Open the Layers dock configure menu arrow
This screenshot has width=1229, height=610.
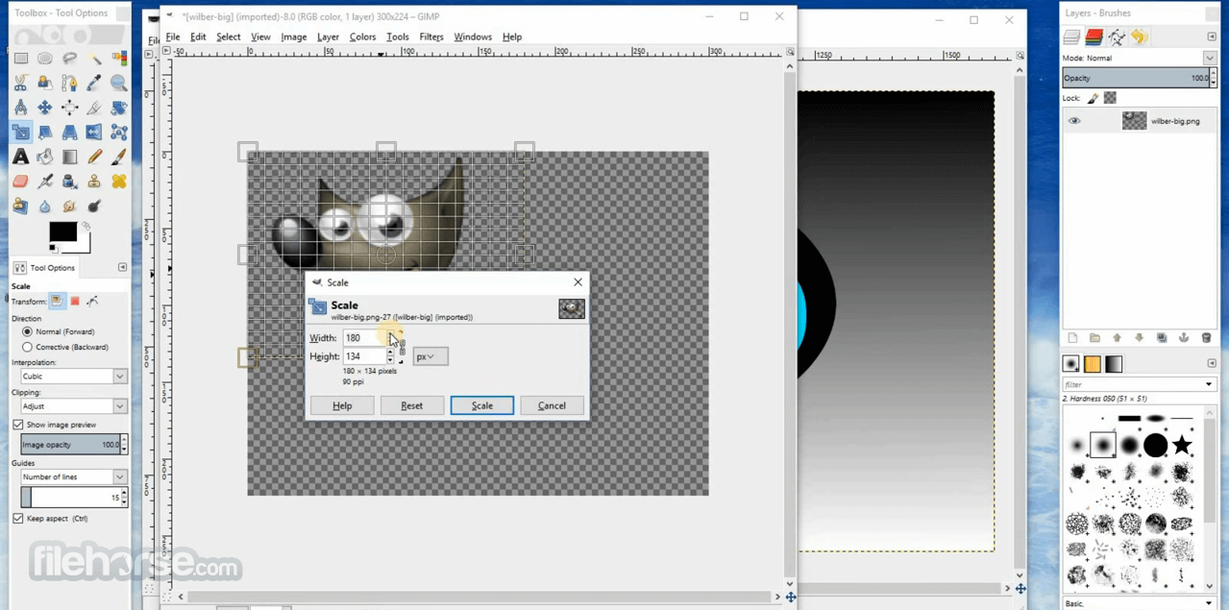pyautogui.click(x=1212, y=37)
